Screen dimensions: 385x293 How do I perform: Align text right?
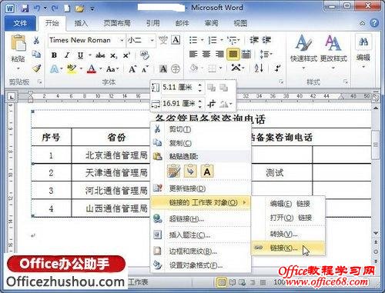pyautogui.click(x=219, y=54)
